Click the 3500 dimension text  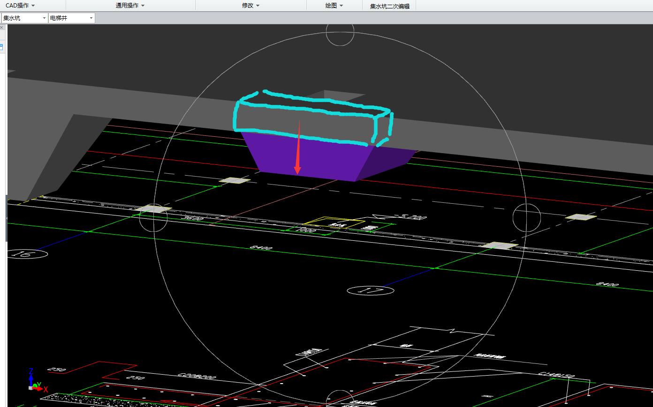pyautogui.click(x=192, y=218)
